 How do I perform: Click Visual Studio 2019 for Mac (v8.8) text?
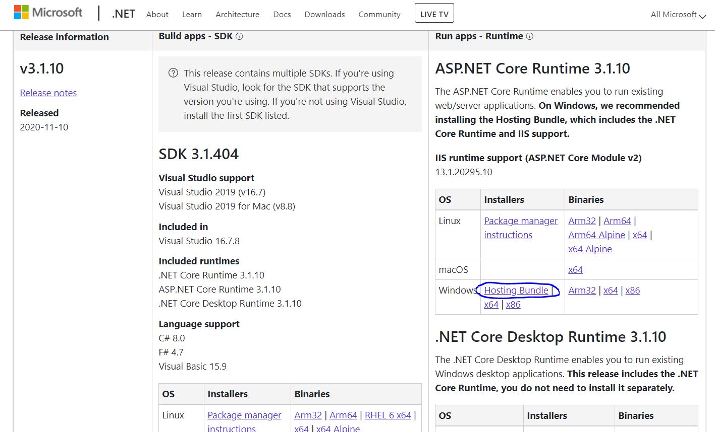point(227,206)
